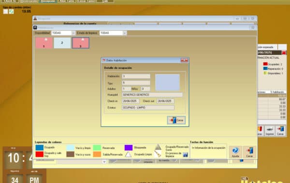Click the red flag icon beside the date
This screenshot has width=290, height=183.
click(x=284, y=52)
